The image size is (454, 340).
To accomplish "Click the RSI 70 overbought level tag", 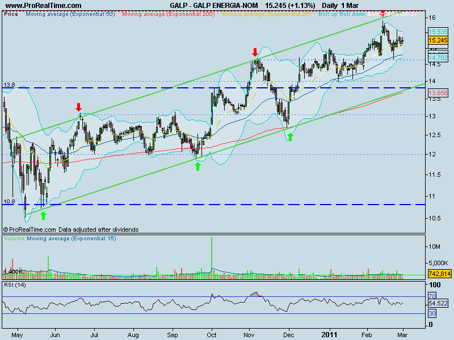I will click(x=432, y=296).
